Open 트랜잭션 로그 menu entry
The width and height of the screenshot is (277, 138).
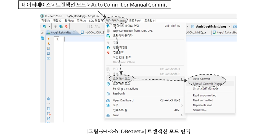pyautogui.click(x=145, y=84)
